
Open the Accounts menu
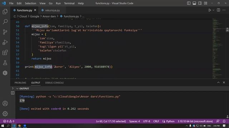(5, 103)
